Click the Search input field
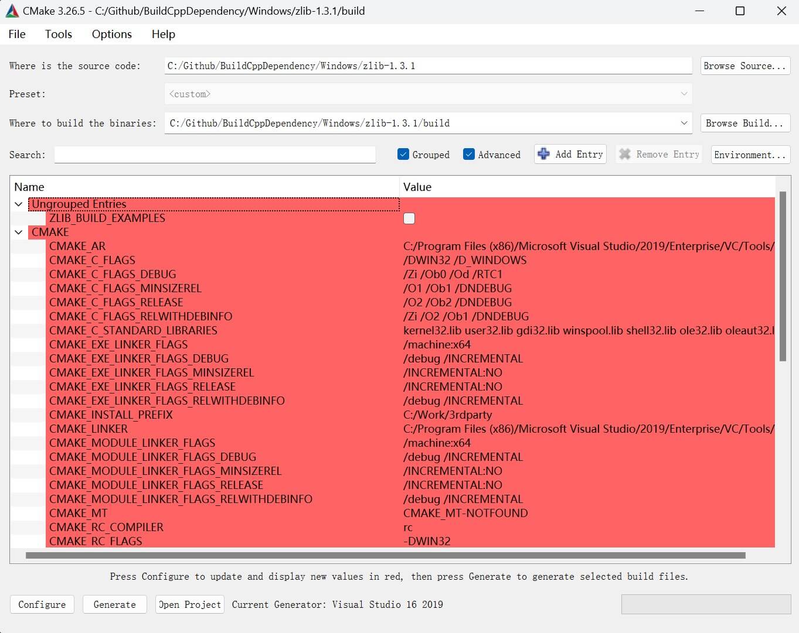 point(215,155)
